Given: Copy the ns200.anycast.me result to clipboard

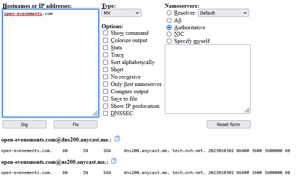Looking at the screenshot, I should [x=114, y=161].
